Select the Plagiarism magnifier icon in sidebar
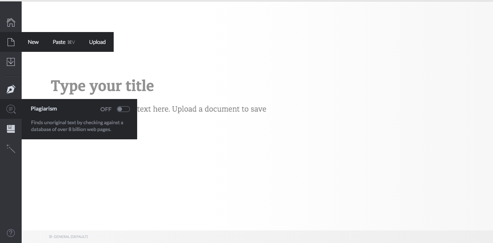This screenshot has width=493, height=243. pyautogui.click(x=11, y=109)
